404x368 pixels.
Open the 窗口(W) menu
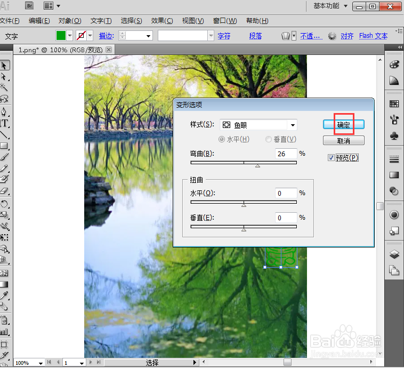tap(225, 21)
